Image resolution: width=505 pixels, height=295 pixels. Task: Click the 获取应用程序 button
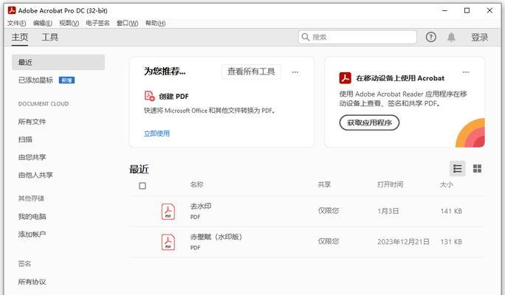coord(369,122)
